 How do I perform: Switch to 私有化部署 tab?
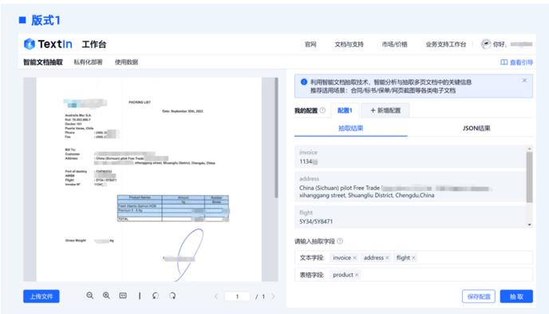pyautogui.click(x=88, y=62)
